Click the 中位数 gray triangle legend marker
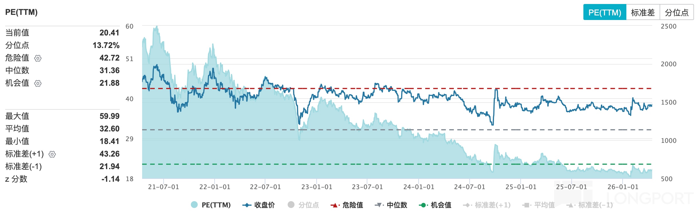 379,205
